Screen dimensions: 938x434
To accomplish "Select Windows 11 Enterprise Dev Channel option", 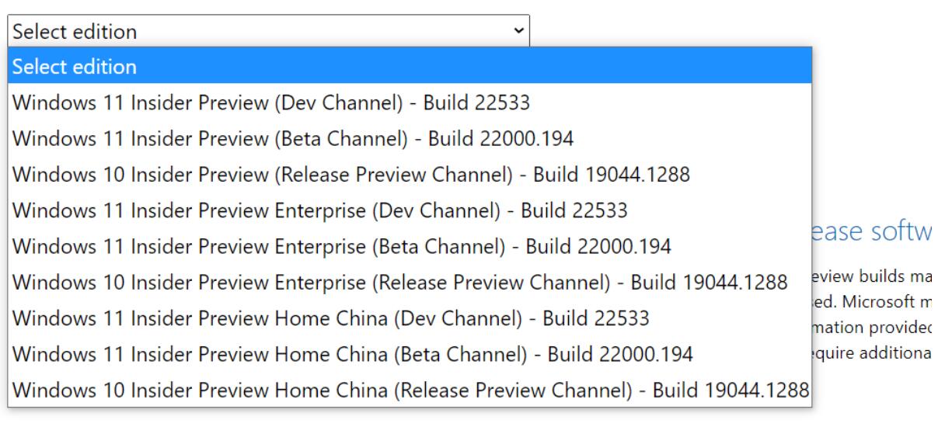I will (321, 210).
